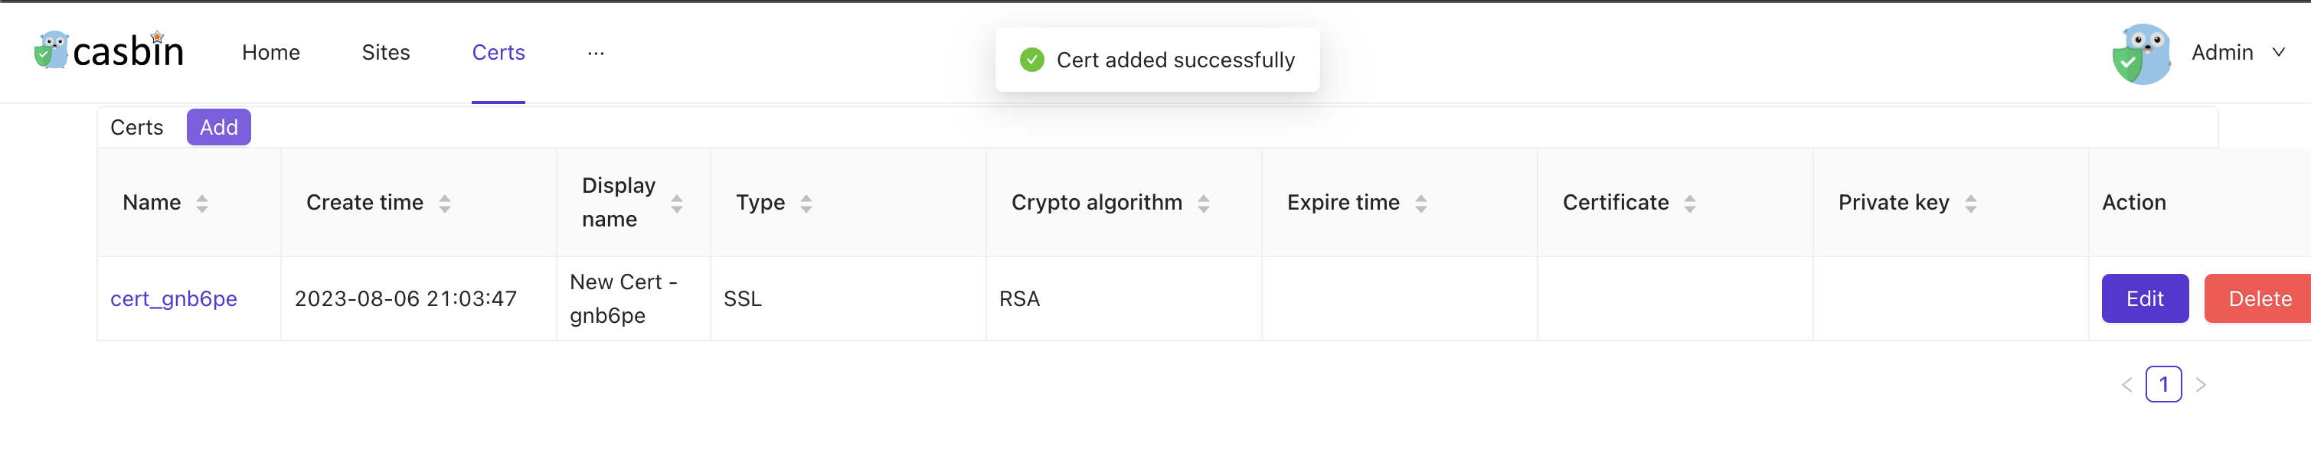Click the green success checkmark icon
2311x456 pixels.
click(1031, 59)
